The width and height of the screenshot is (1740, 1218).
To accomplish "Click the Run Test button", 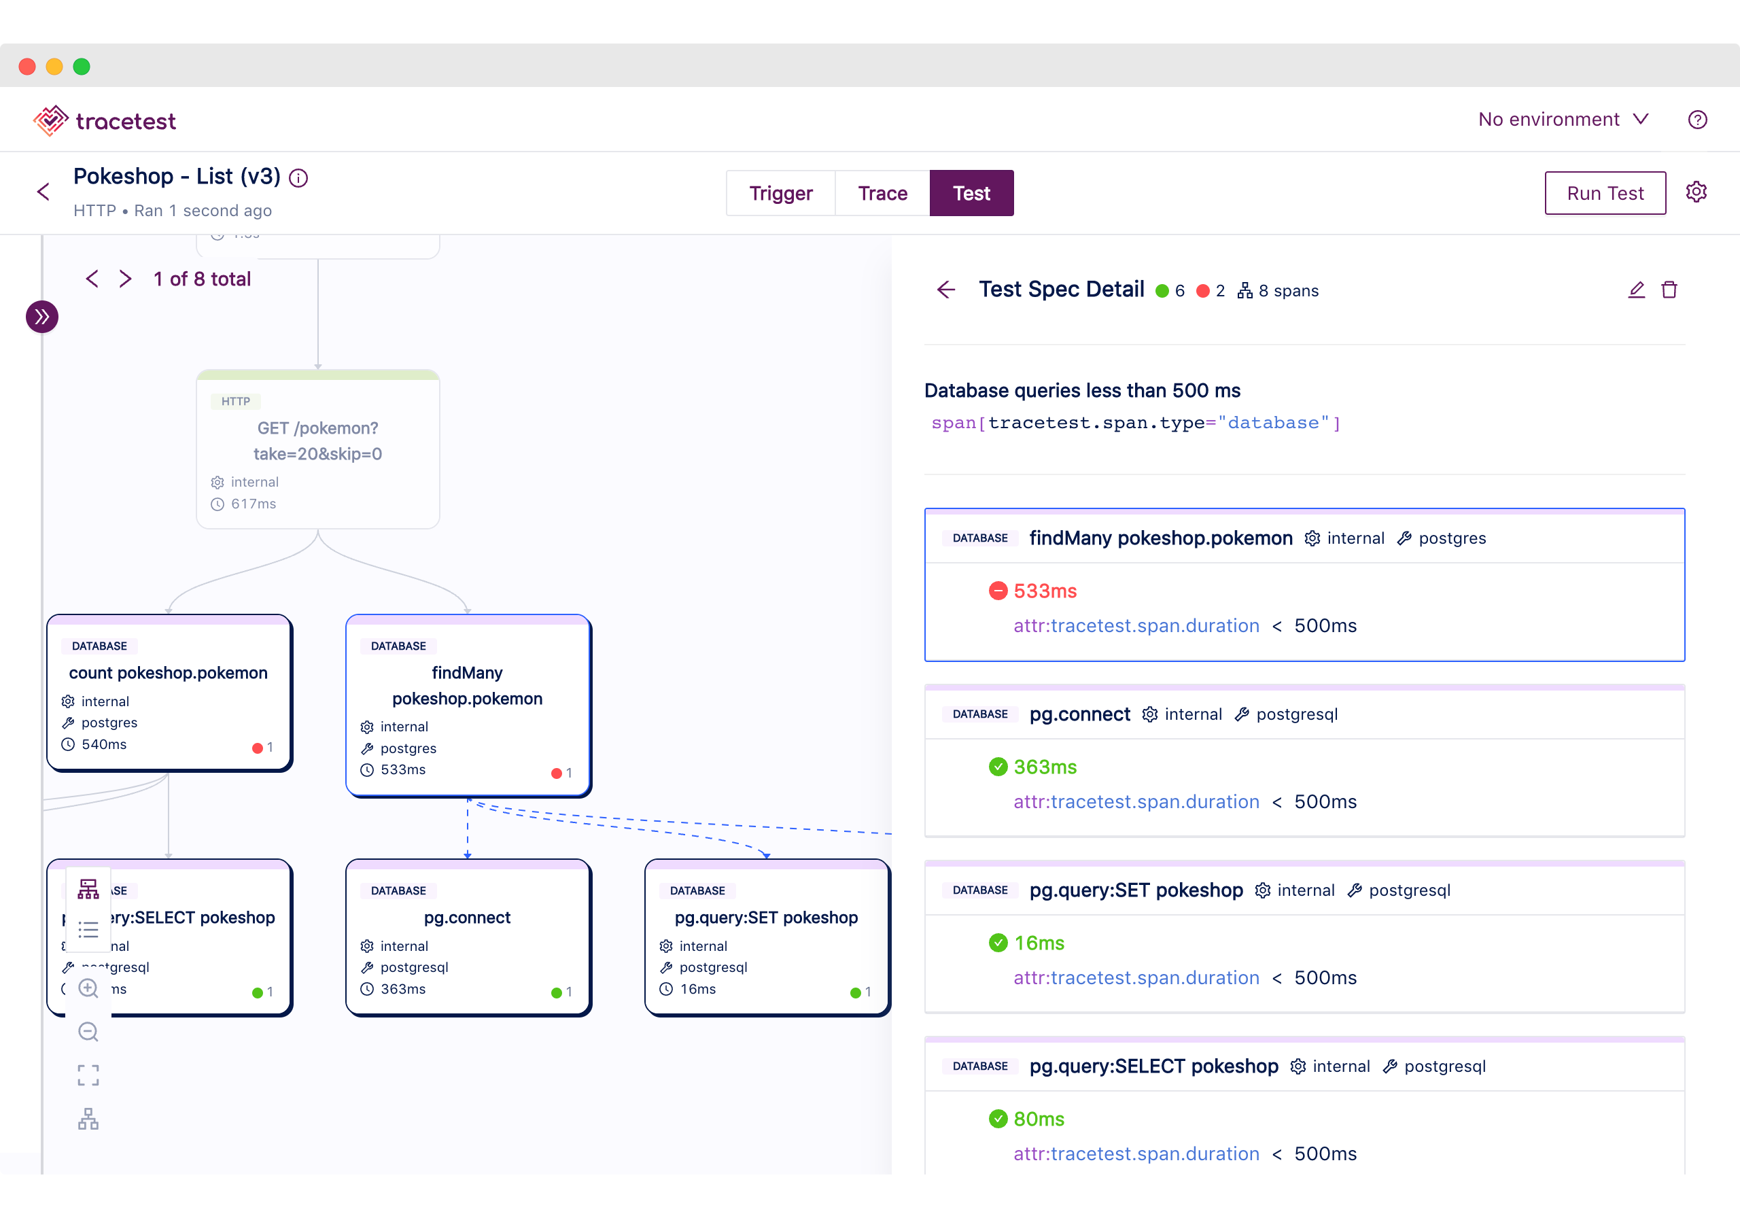I will tap(1604, 192).
